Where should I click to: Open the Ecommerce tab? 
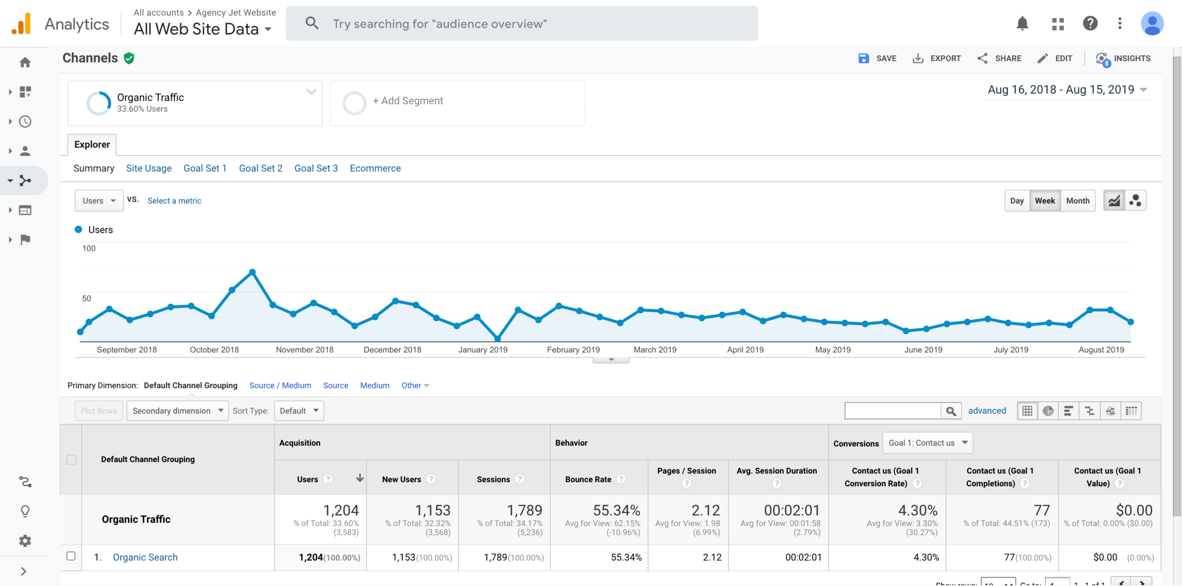[x=375, y=168]
